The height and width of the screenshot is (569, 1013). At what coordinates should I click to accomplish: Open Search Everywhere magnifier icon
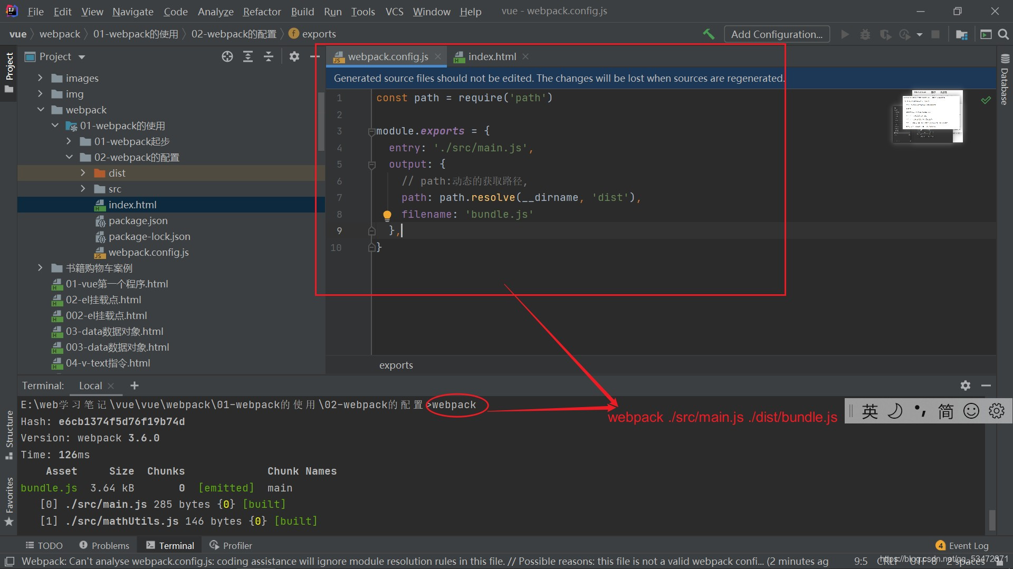(x=1004, y=34)
